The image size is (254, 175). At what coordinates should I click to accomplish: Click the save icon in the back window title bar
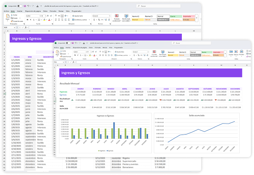pyautogui.click(x=25, y=6)
